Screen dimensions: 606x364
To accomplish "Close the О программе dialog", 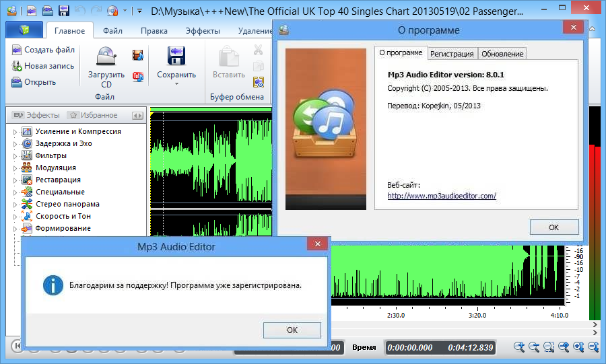I will pos(573,28).
